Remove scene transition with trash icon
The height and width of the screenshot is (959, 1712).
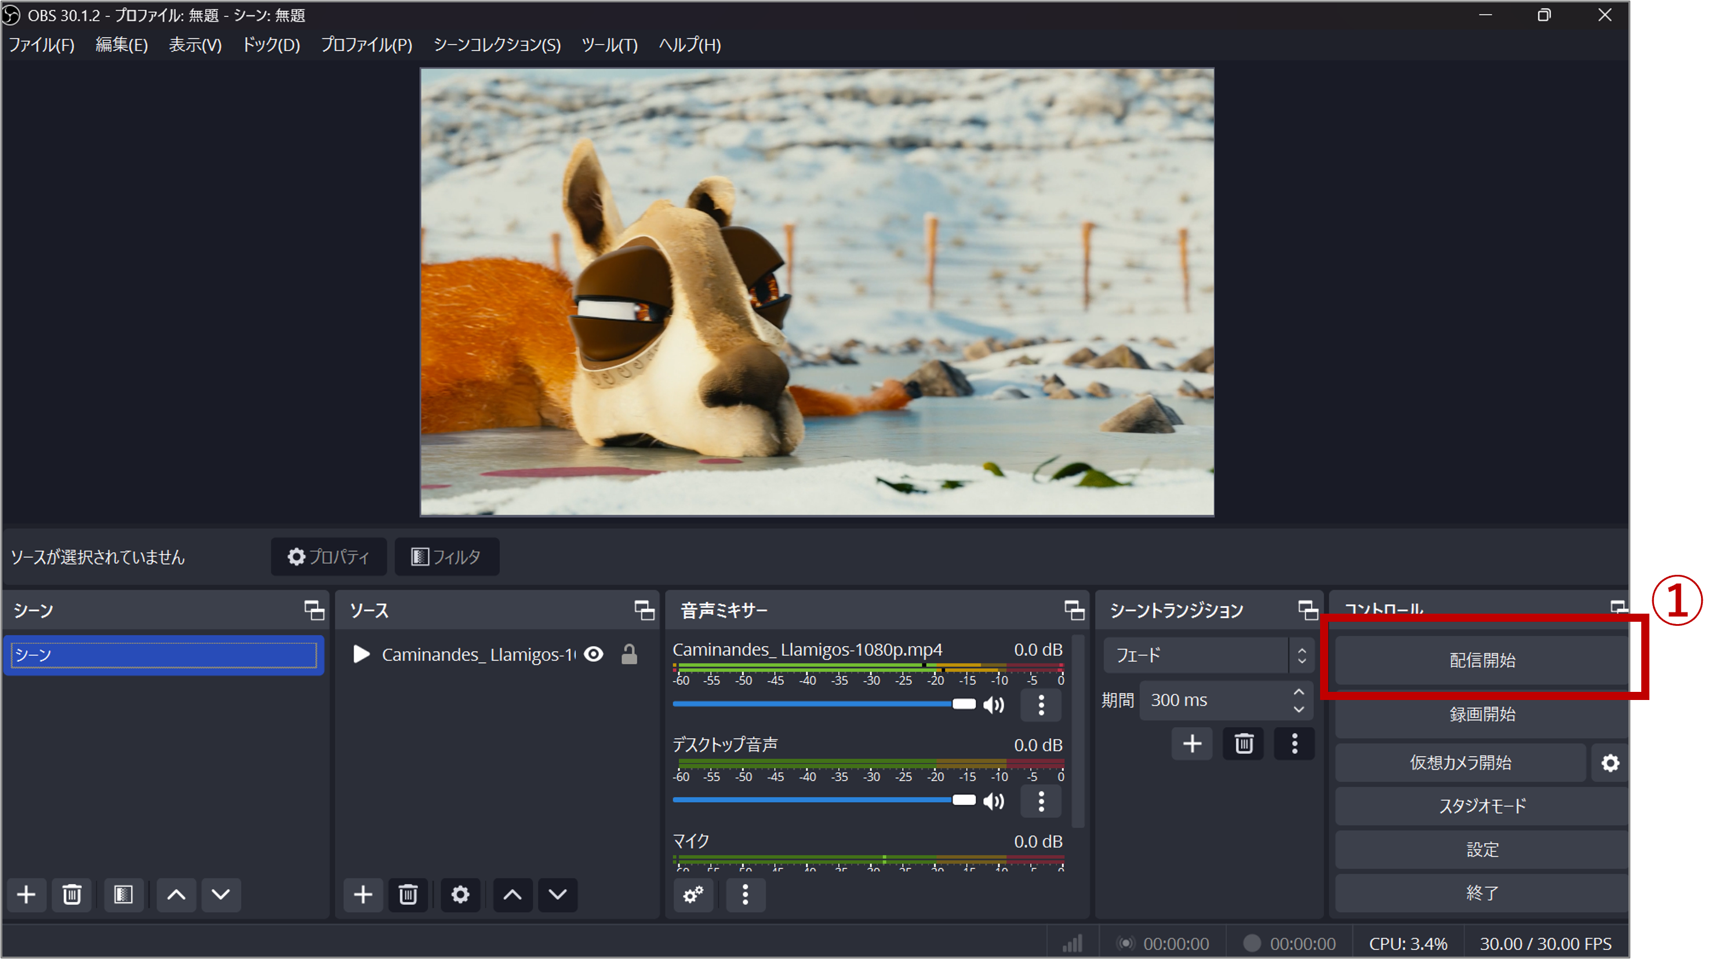(1244, 743)
